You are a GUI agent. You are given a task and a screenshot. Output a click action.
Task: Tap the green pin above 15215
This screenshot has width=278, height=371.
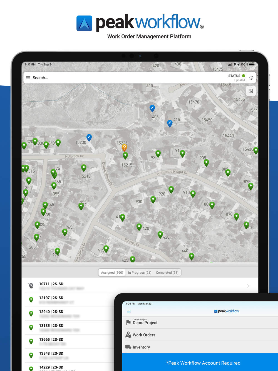coord(125,155)
